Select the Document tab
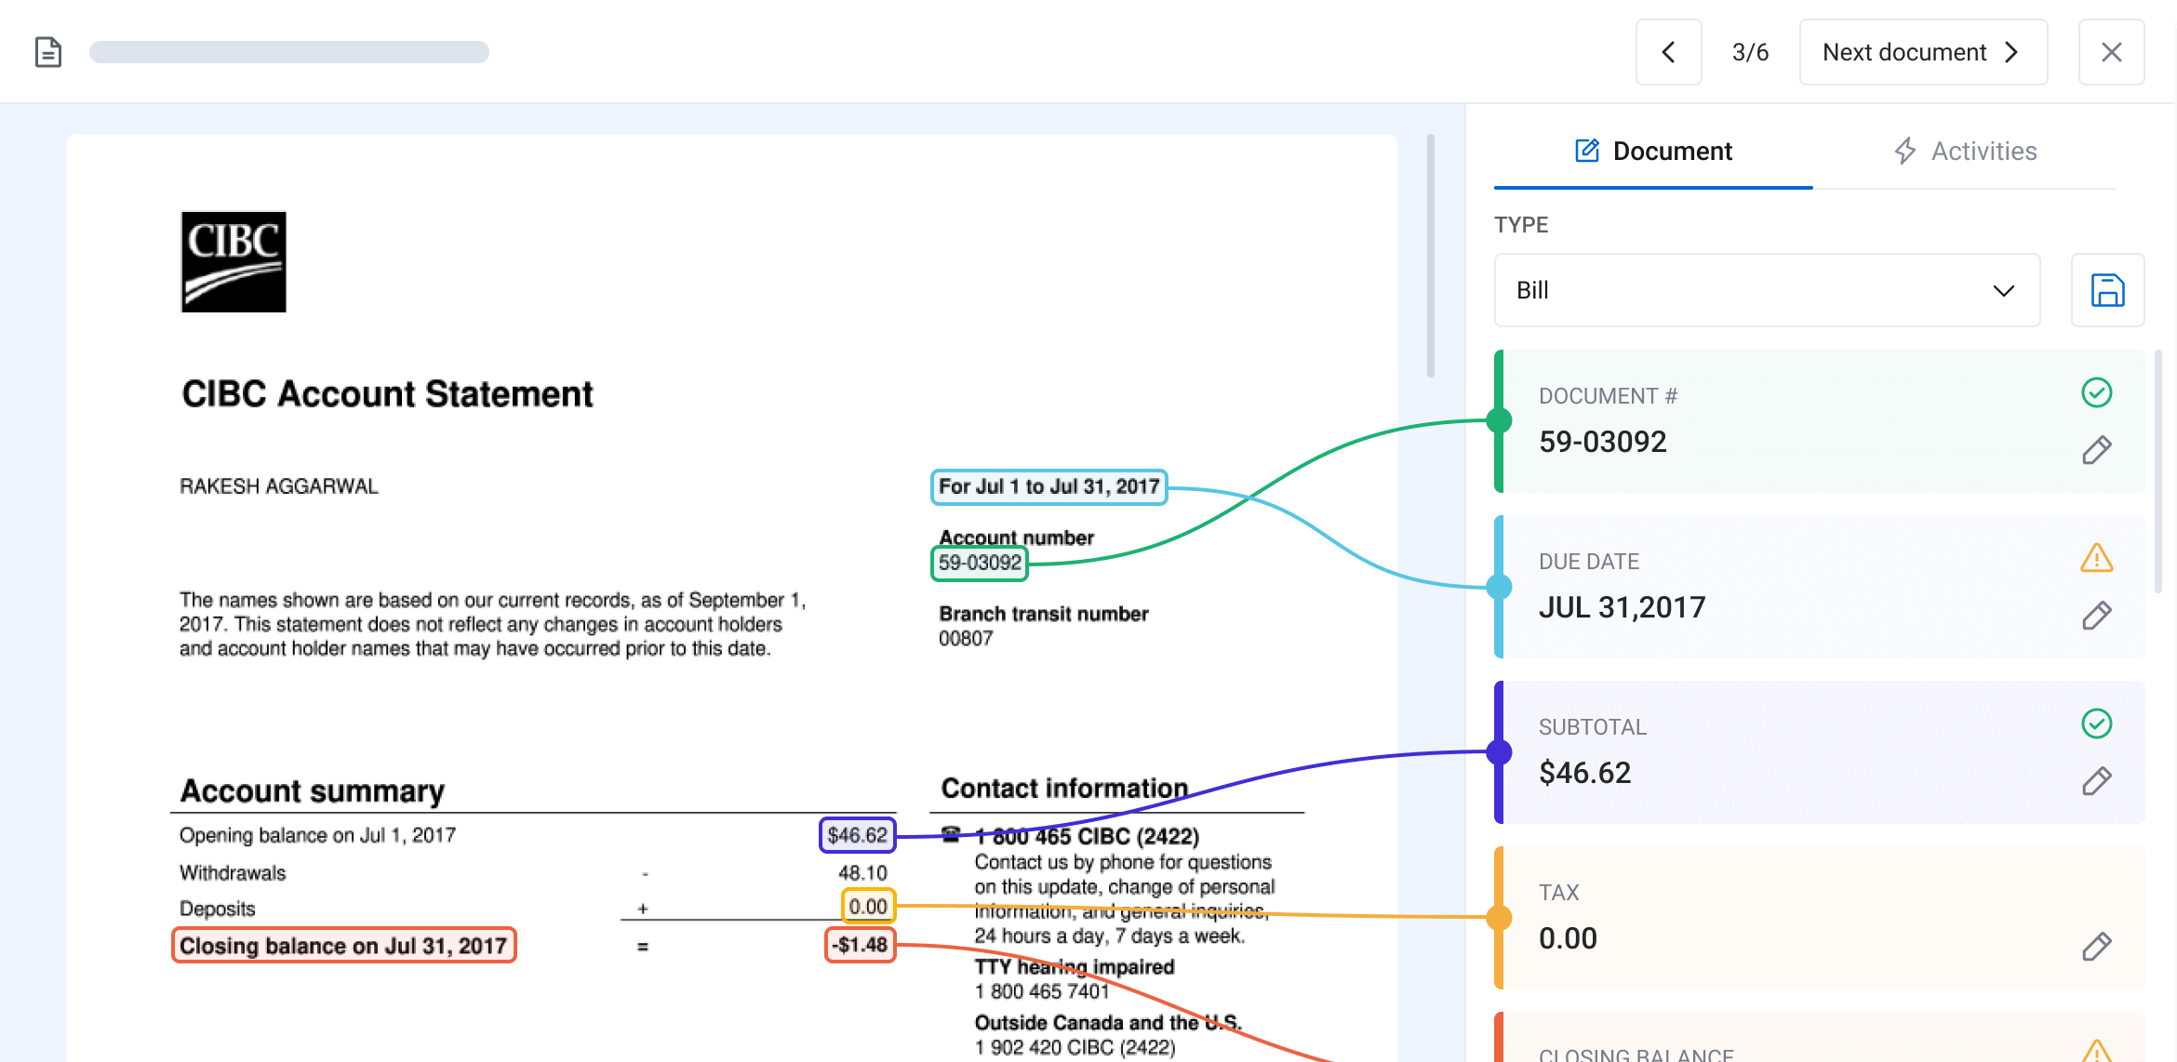The height and width of the screenshot is (1062, 2177). click(1653, 151)
